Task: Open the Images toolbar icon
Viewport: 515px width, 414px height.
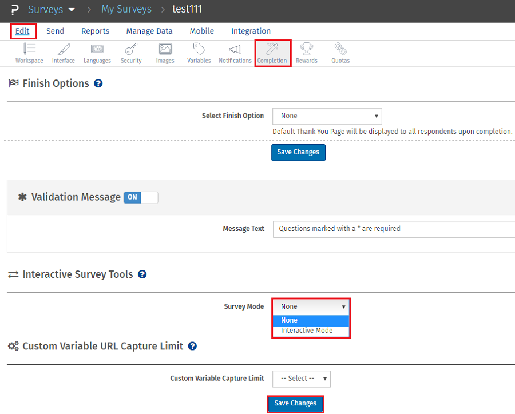Action: tap(165, 53)
